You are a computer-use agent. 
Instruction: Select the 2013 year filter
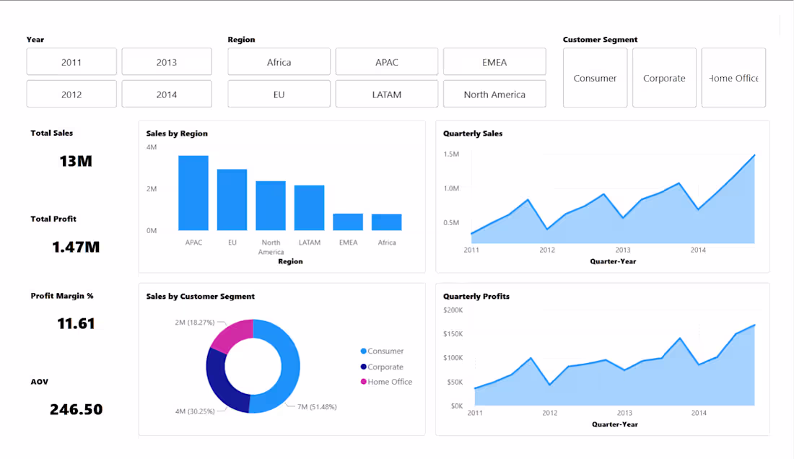[167, 61]
